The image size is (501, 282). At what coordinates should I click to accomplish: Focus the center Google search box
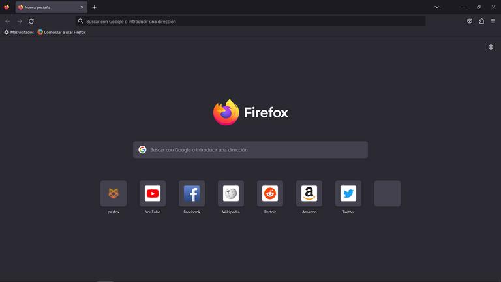(250, 149)
